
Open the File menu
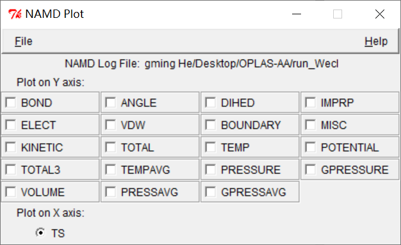click(x=24, y=41)
